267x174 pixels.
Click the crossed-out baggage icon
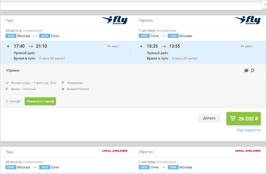click(246, 70)
